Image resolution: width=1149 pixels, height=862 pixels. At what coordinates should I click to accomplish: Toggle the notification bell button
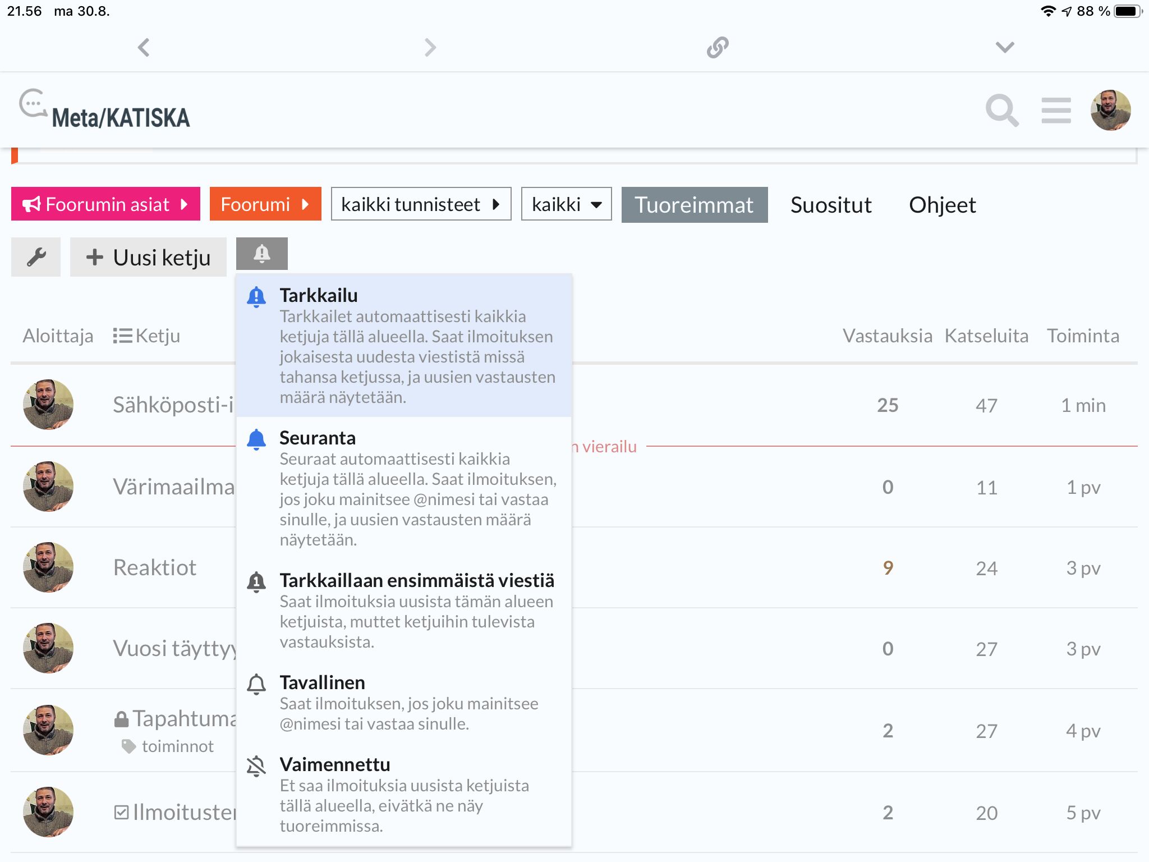pyautogui.click(x=261, y=254)
